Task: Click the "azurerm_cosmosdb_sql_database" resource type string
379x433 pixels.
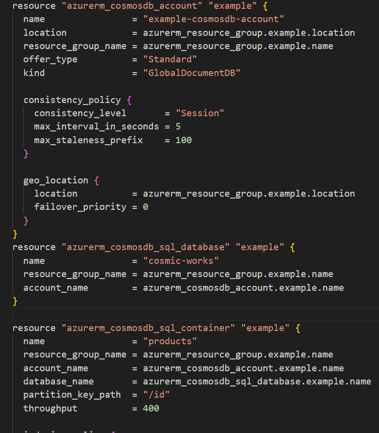Action: click(145, 247)
